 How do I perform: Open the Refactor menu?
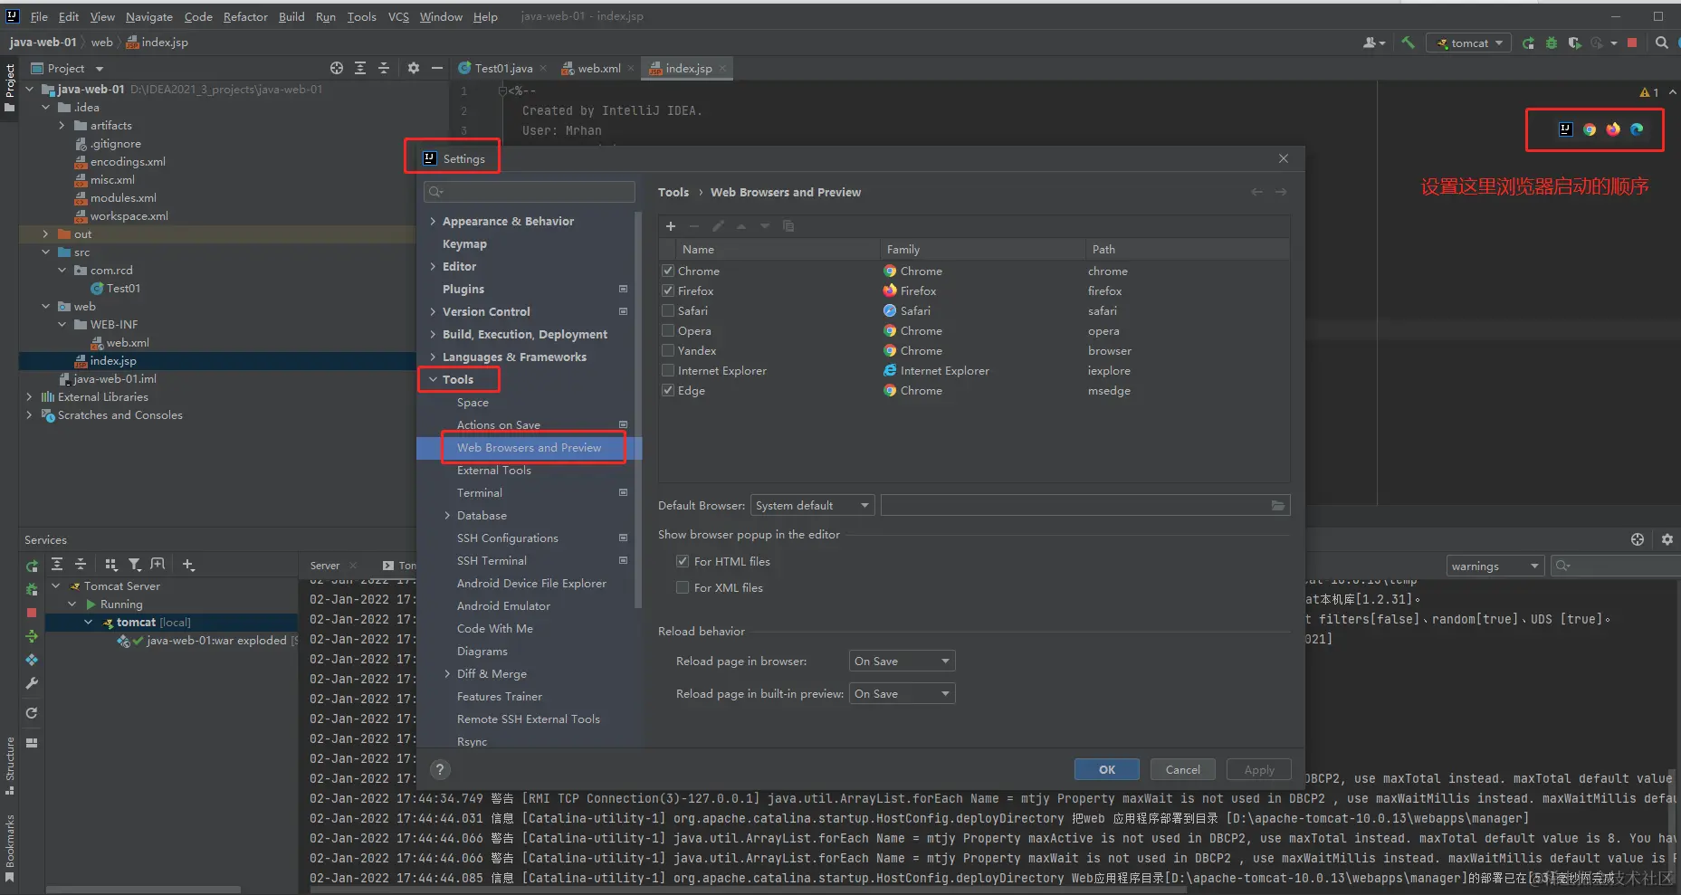(245, 16)
